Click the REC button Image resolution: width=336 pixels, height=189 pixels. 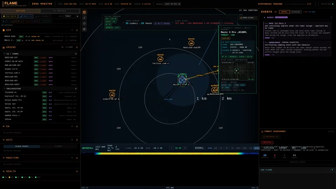coord(294,148)
